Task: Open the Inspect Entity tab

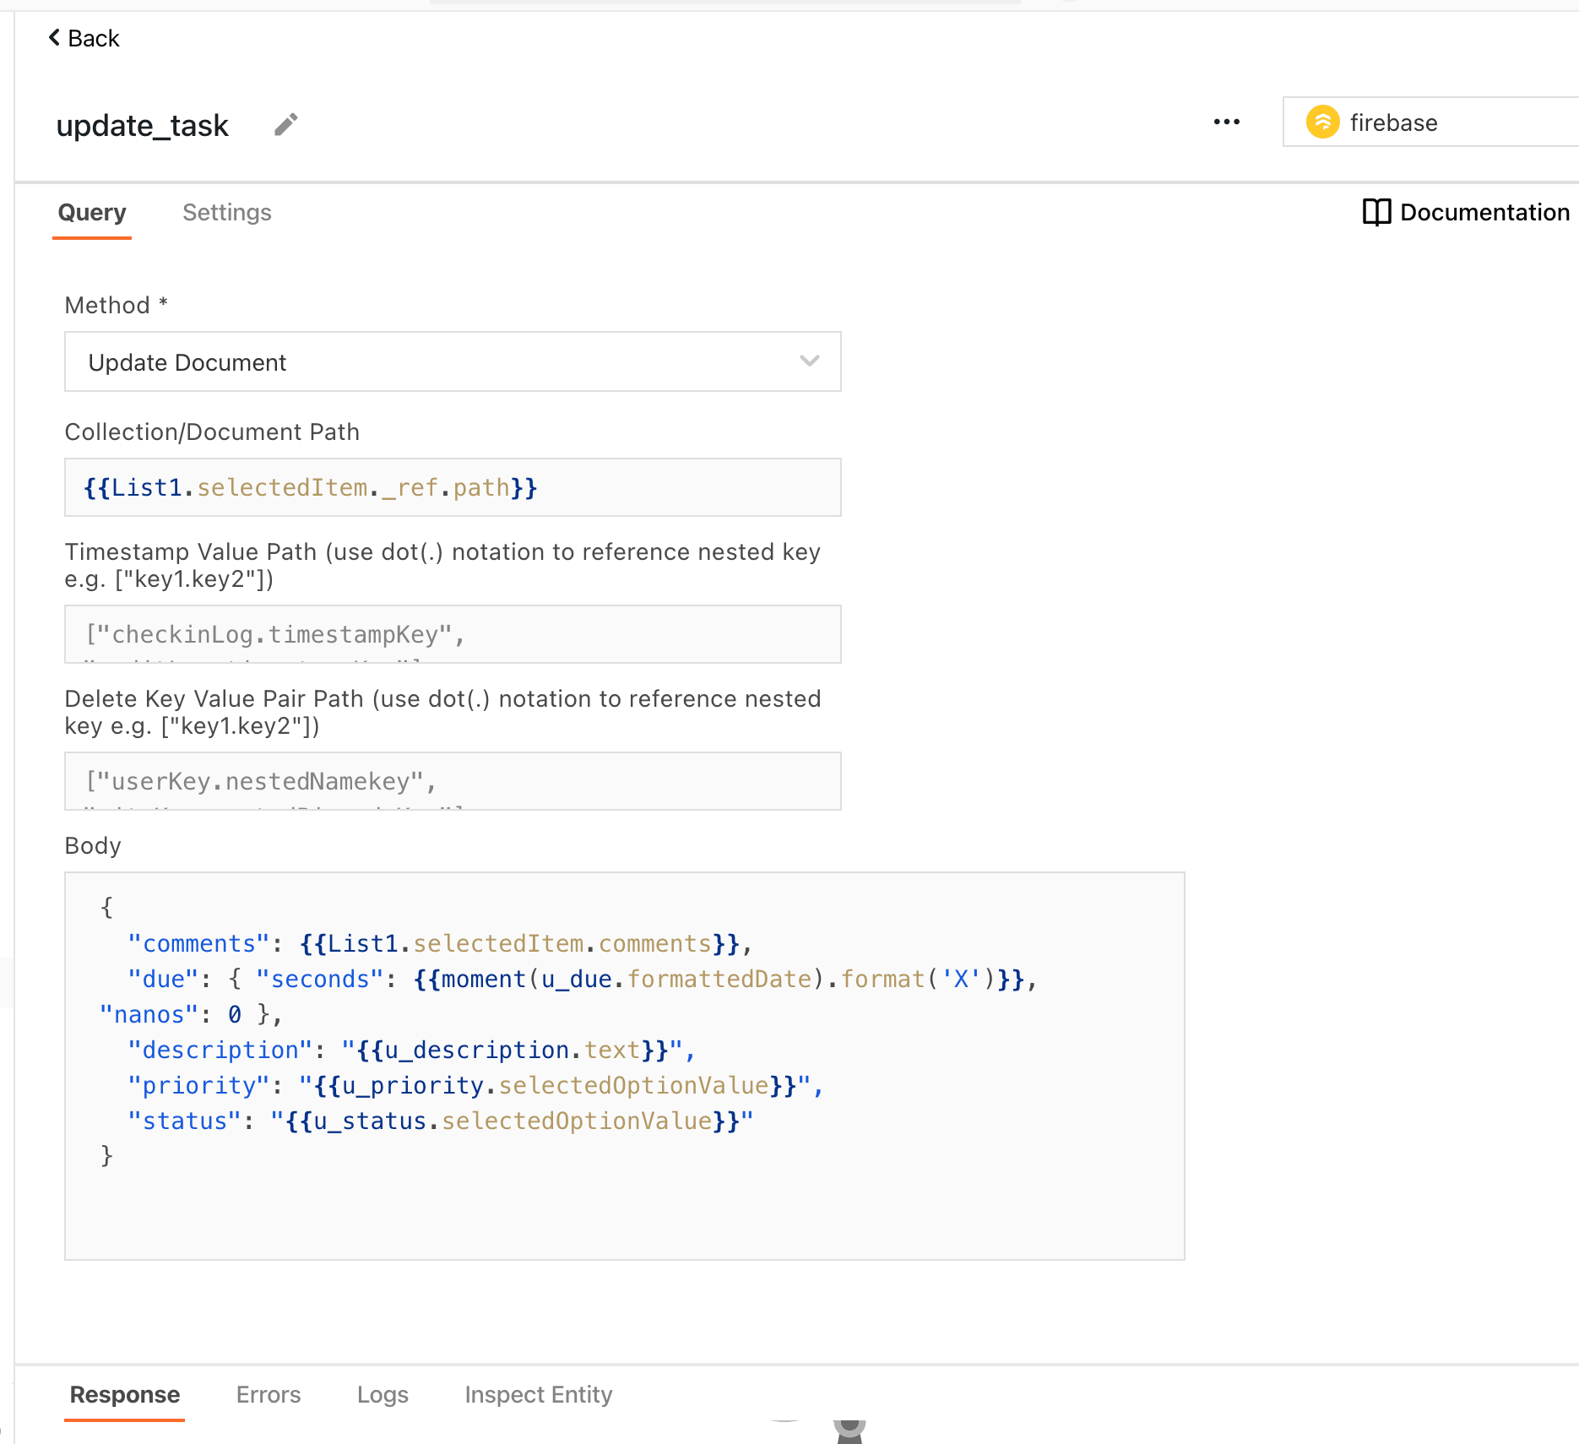Action: click(538, 1394)
